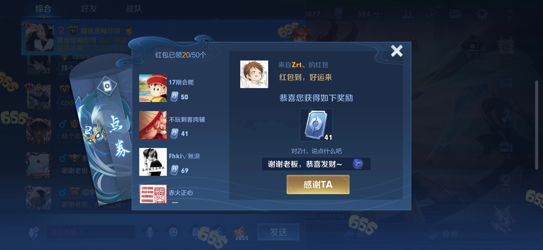
Task: Open the emoji picker icon
Action: coord(173,232)
